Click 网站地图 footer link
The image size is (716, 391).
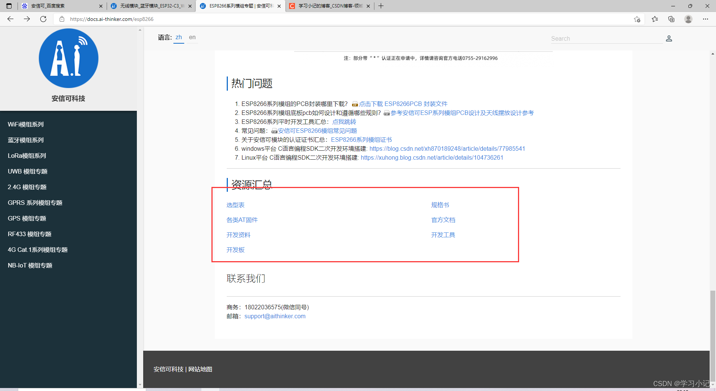pos(200,369)
